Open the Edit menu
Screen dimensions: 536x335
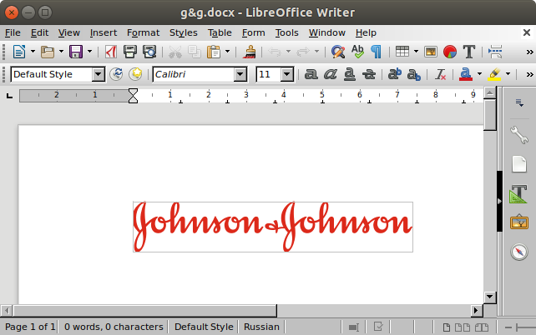39,32
